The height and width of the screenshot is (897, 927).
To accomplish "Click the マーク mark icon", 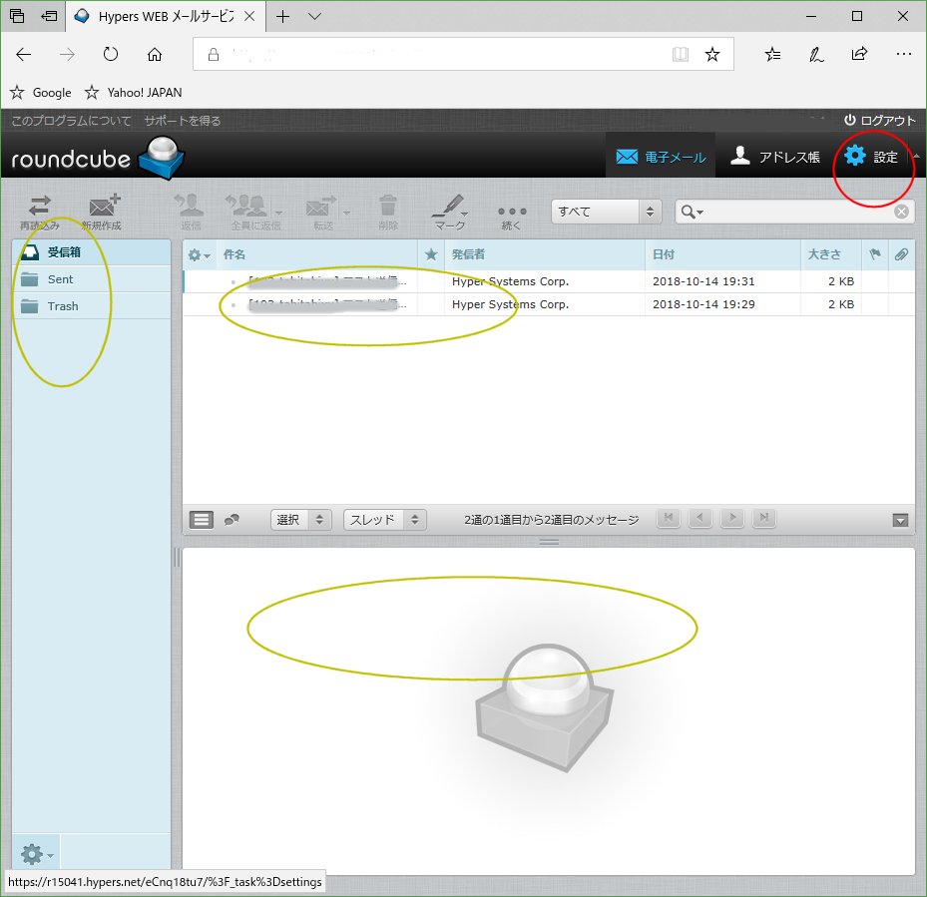I will coord(448,210).
